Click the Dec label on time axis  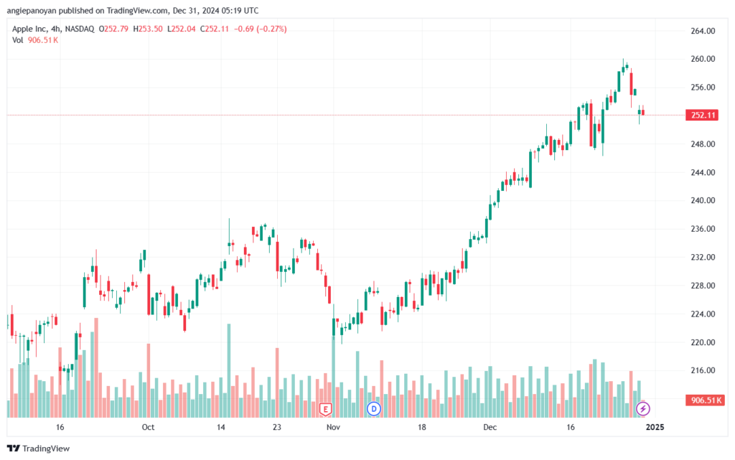coord(490,427)
